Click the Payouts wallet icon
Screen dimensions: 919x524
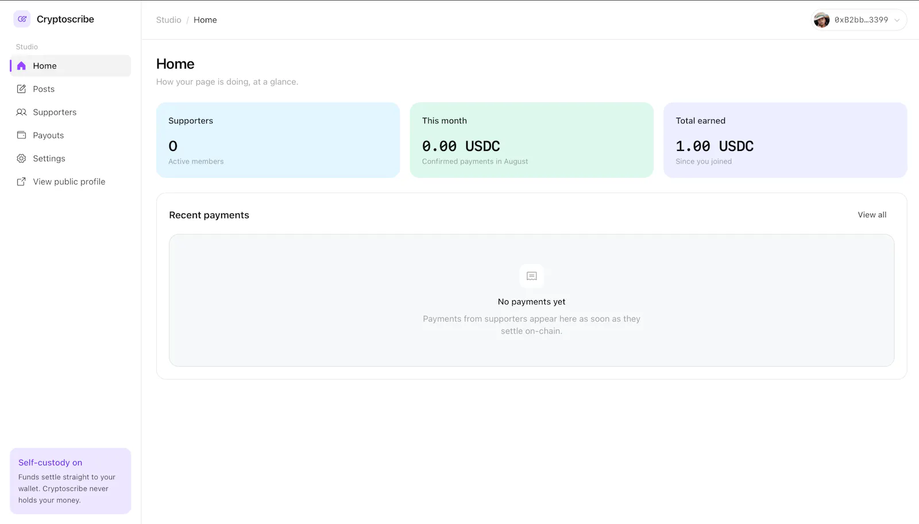21,135
